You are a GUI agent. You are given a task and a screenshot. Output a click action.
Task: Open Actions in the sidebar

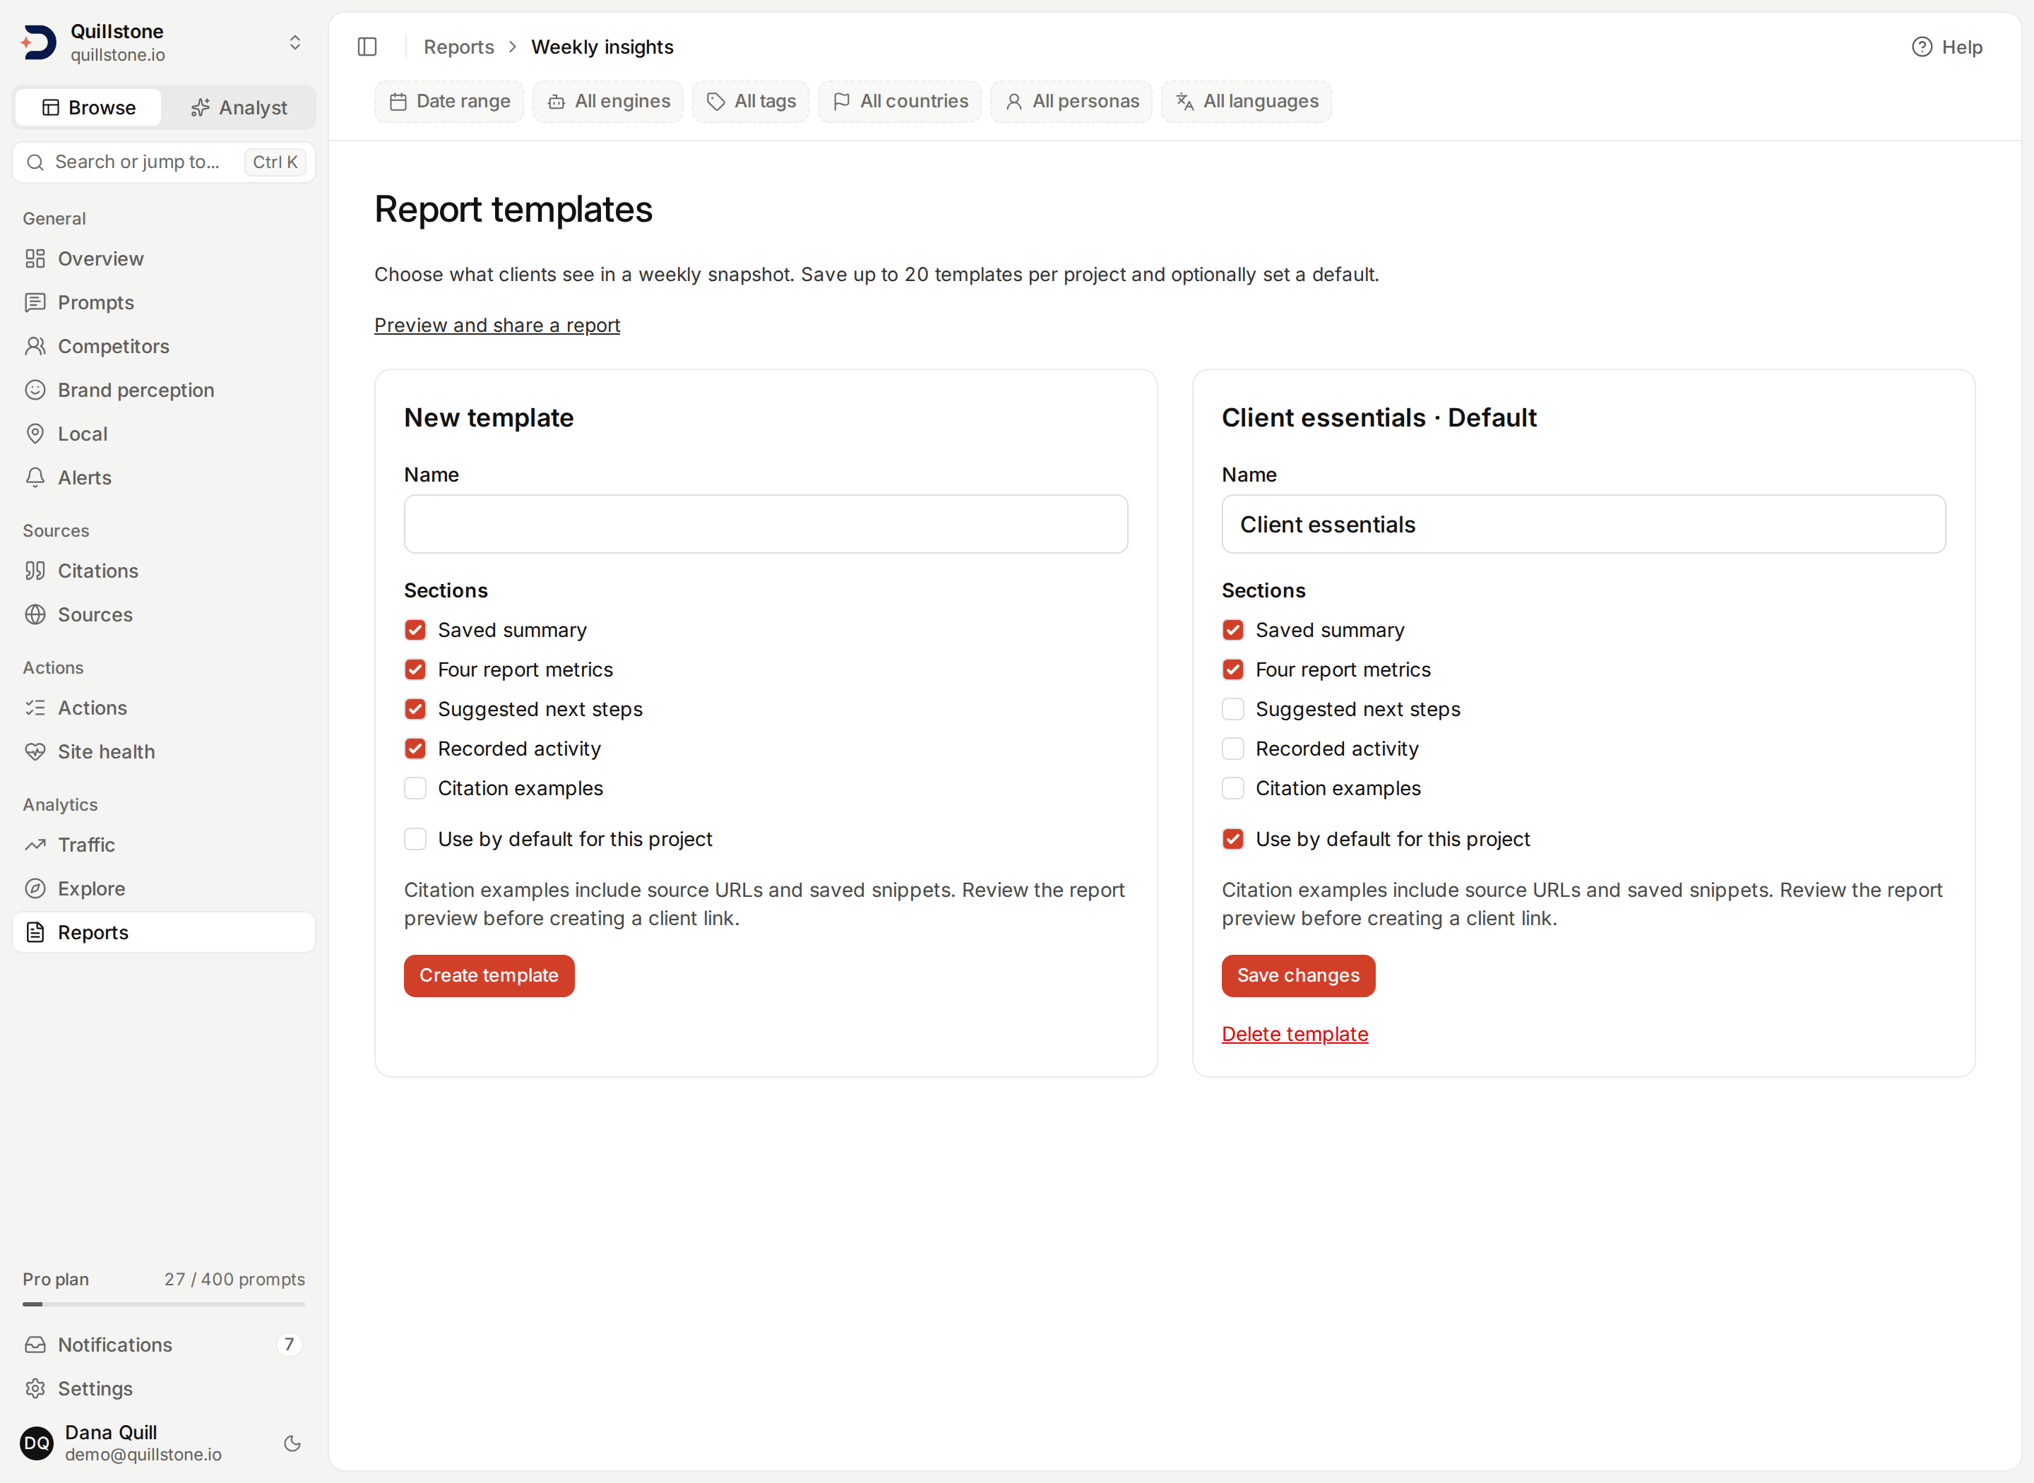point(163,708)
